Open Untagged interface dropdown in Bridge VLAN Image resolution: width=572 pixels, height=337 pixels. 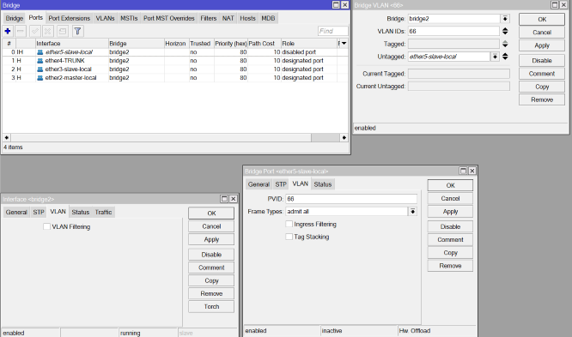pyautogui.click(x=495, y=57)
